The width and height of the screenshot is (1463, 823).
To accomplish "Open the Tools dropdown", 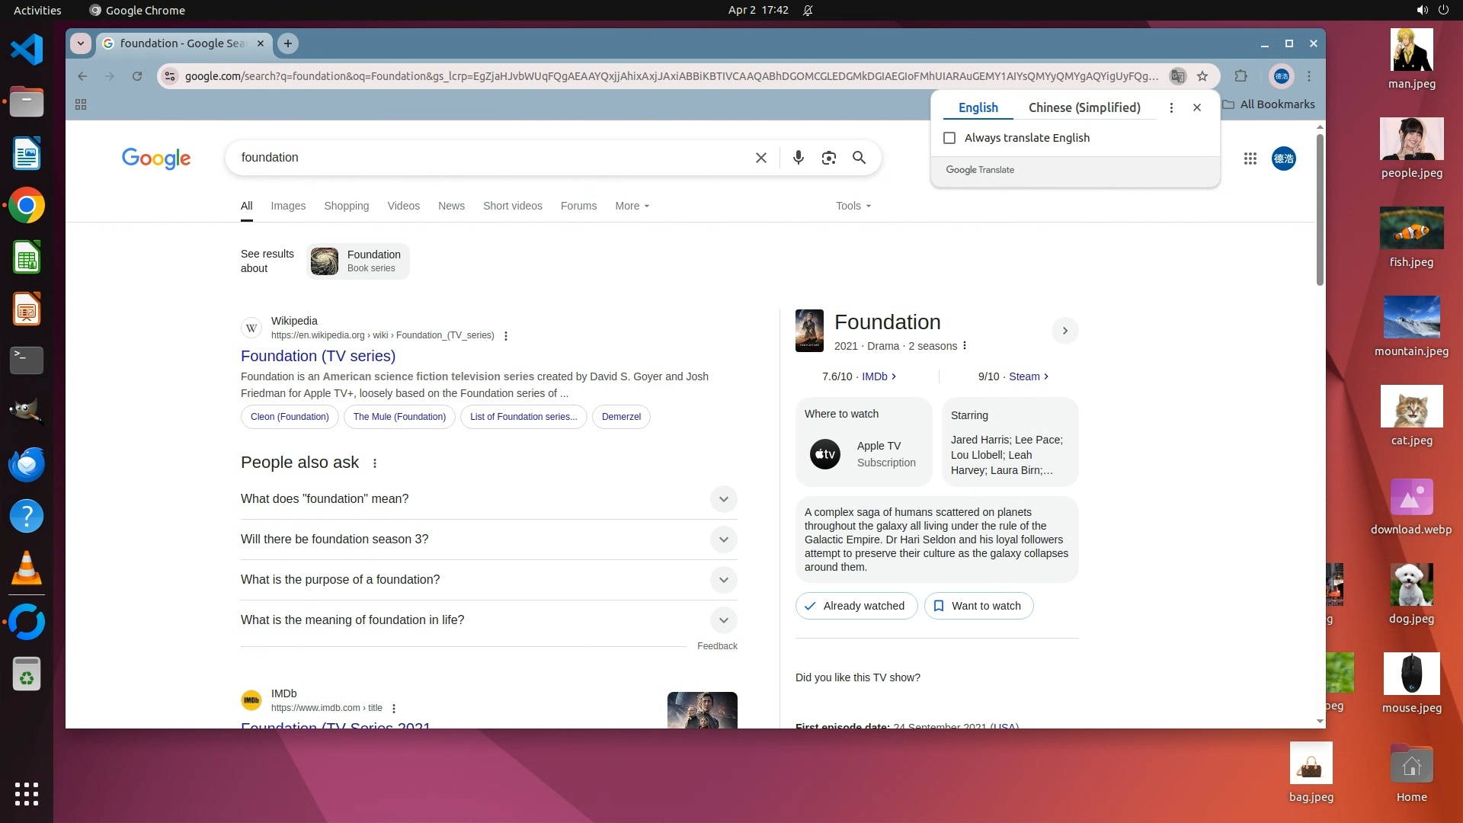I will click(853, 206).
